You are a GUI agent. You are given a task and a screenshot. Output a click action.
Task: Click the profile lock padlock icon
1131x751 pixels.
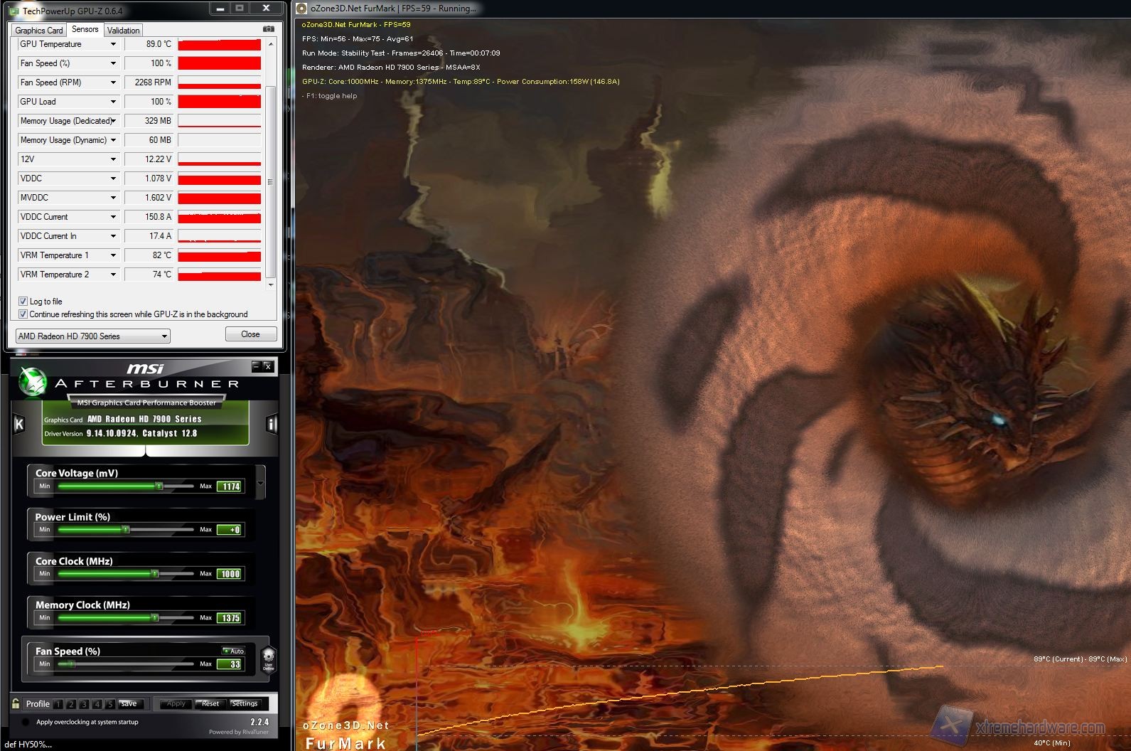tap(16, 703)
